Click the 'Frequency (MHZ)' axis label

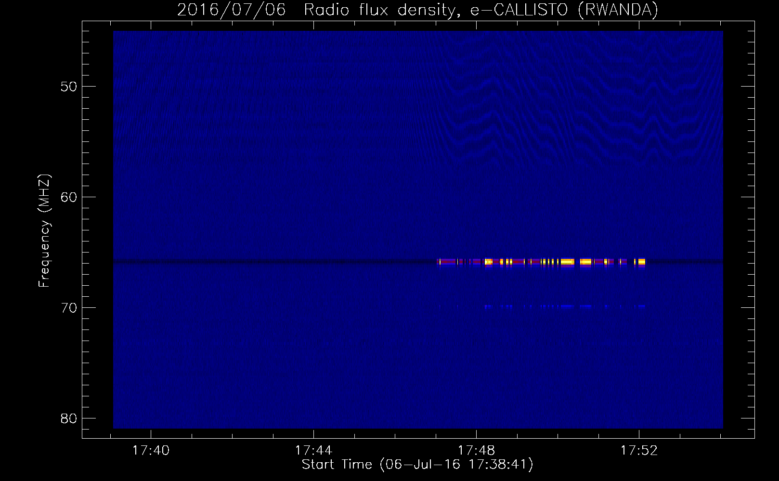pos(44,231)
